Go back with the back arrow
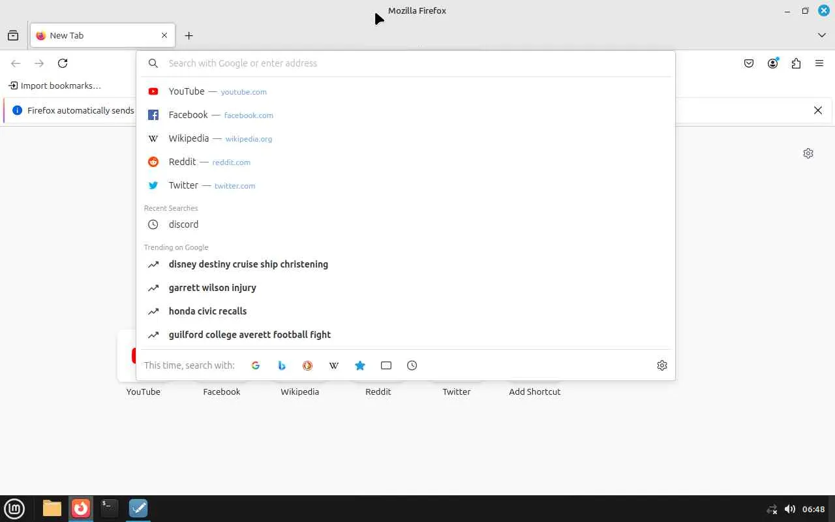 (16, 63)
